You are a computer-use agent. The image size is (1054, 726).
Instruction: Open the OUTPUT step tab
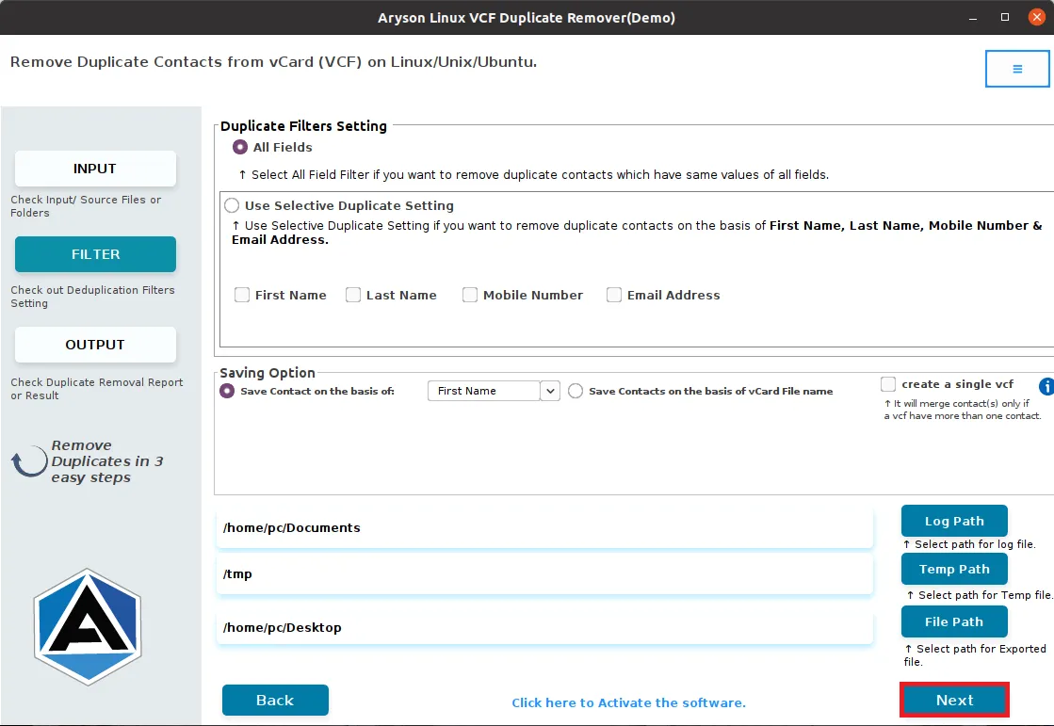pyautogui.click(x=95, y=345)
